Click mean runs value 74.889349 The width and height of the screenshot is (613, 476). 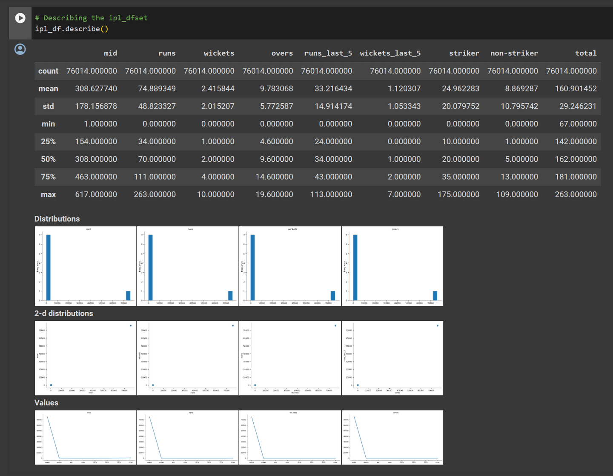click(x=157, y=89)
